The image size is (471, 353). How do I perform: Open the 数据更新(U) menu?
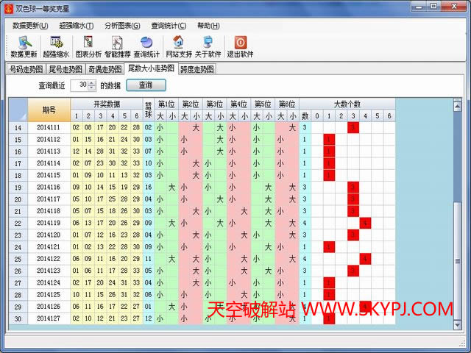(x=32, y=26)
